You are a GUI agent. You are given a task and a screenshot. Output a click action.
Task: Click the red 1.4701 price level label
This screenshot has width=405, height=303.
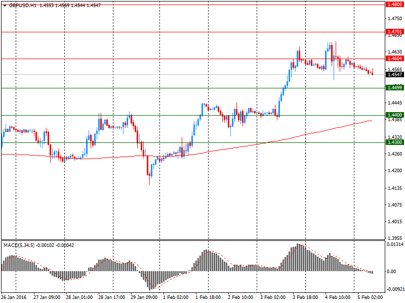click(394, 32)
